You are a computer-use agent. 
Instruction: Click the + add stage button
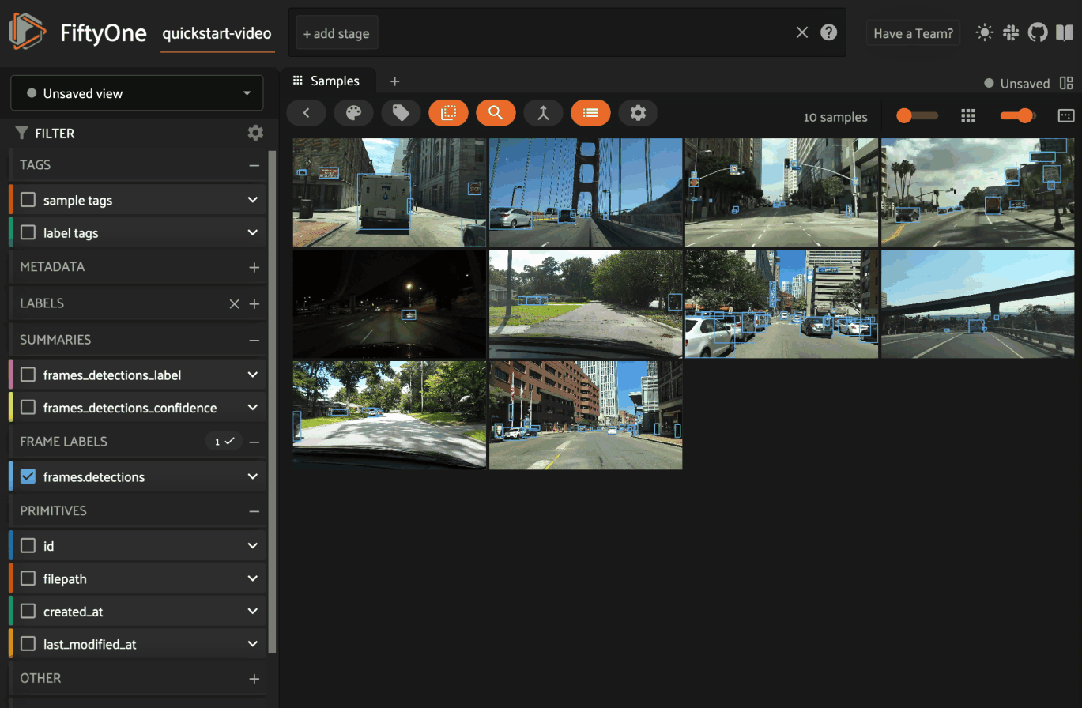[337, 33]
